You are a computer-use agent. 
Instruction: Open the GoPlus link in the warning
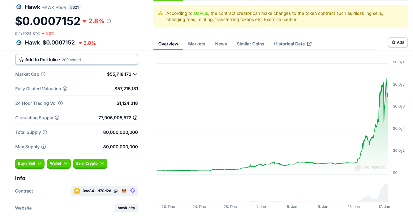[201, 13]
